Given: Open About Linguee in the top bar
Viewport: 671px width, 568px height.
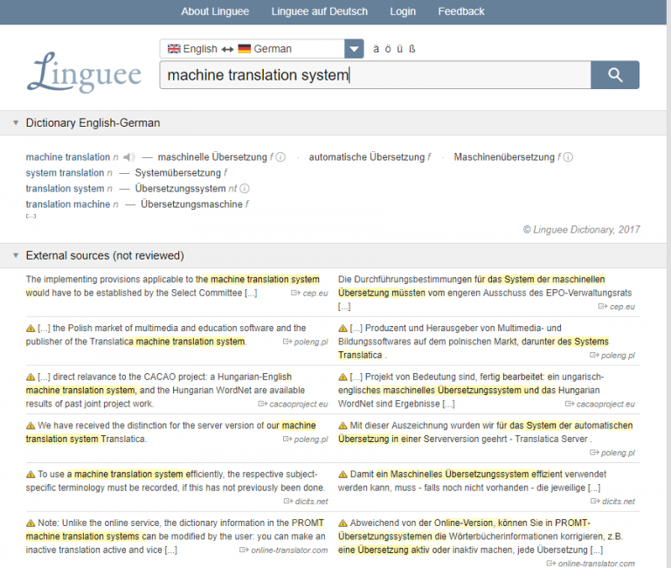Looking at the screenshot, I should [215, 11].
